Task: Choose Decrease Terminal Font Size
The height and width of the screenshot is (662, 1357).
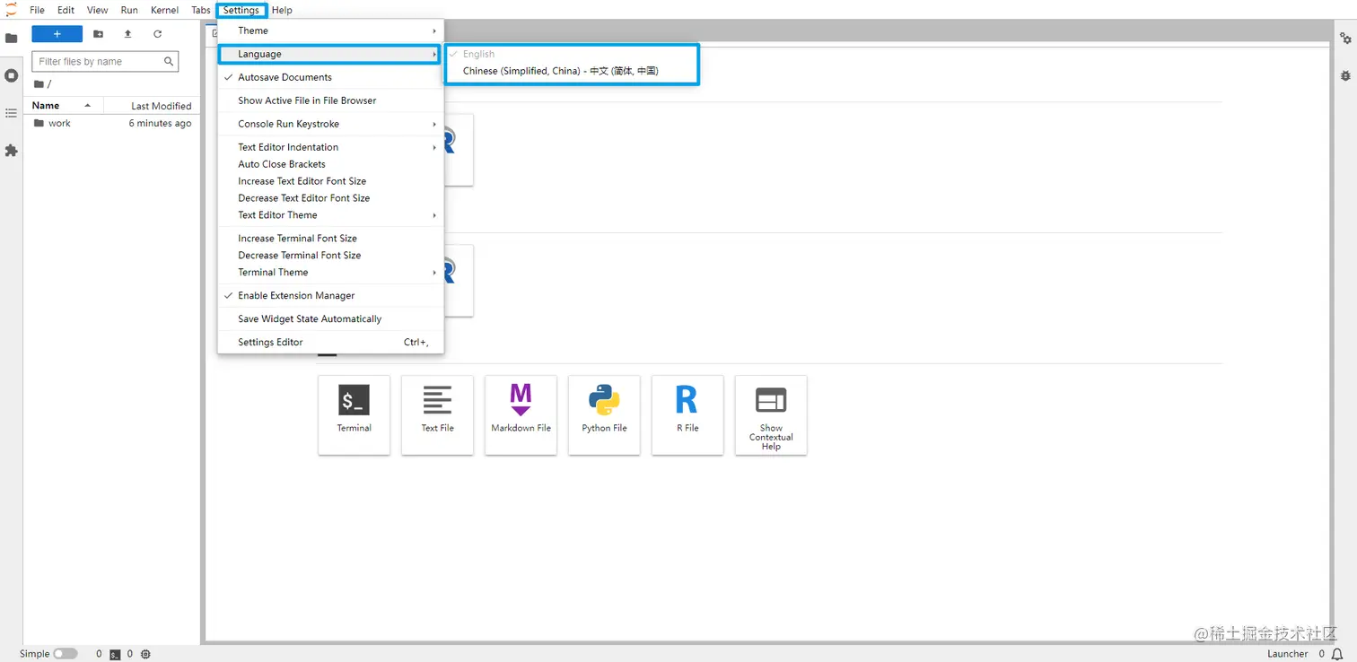Action: click(x=330, y=256)
